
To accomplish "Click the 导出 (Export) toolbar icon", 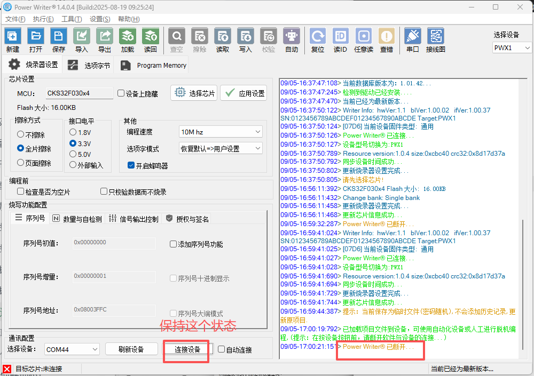I will [105, 36].
